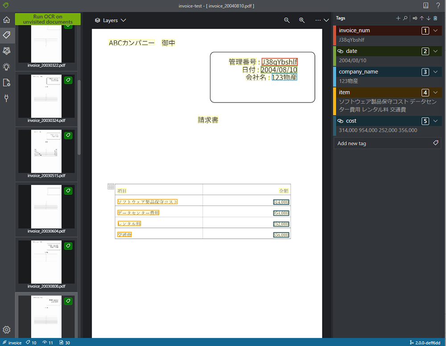446x346 pixels.
Task: Open invoice_20030324.pdf thumbnail
Action: pyautogui.click(x=46, y=96)
